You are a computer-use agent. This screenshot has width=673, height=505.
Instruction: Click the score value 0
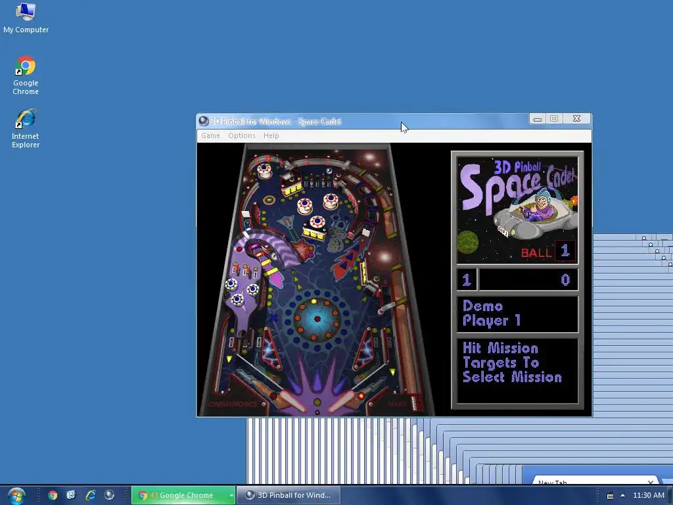coord(565,280)
